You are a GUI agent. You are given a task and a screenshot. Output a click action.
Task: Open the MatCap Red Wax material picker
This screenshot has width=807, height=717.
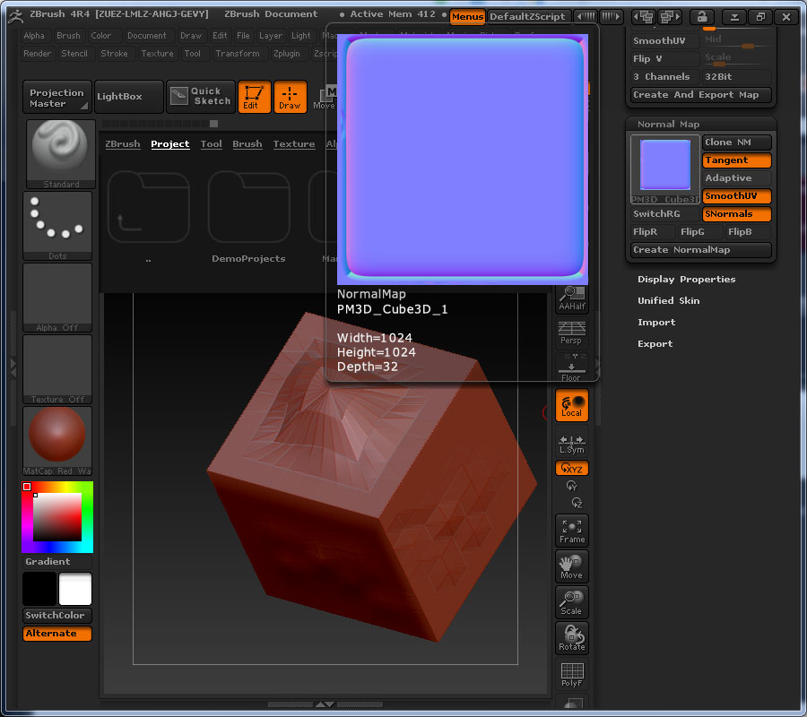(x=57, y=441)
